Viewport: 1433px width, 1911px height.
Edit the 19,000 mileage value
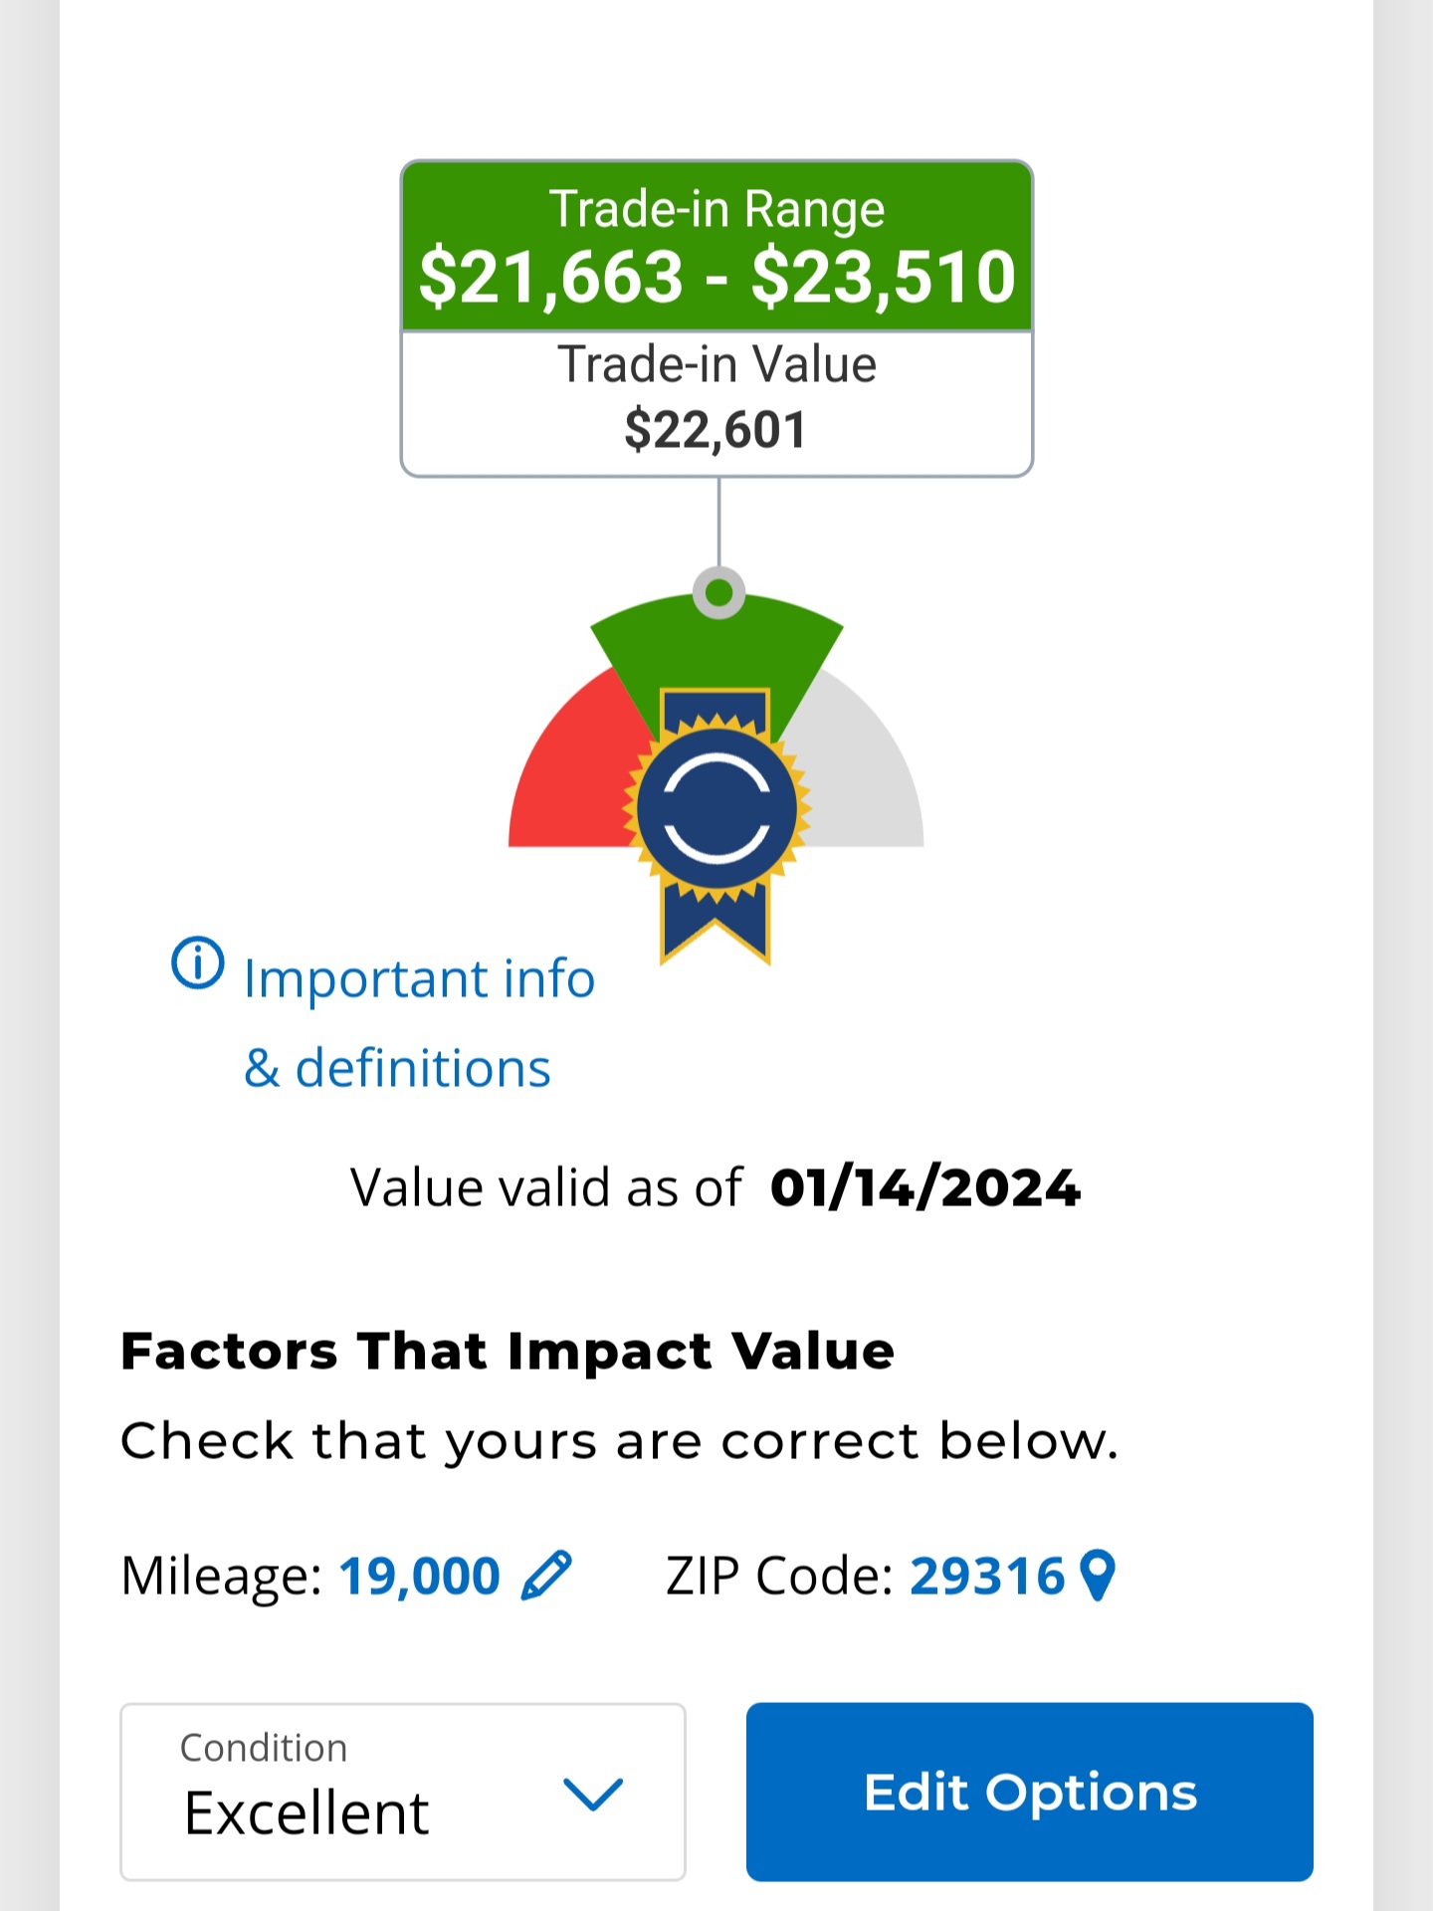tap(419, 1576)
